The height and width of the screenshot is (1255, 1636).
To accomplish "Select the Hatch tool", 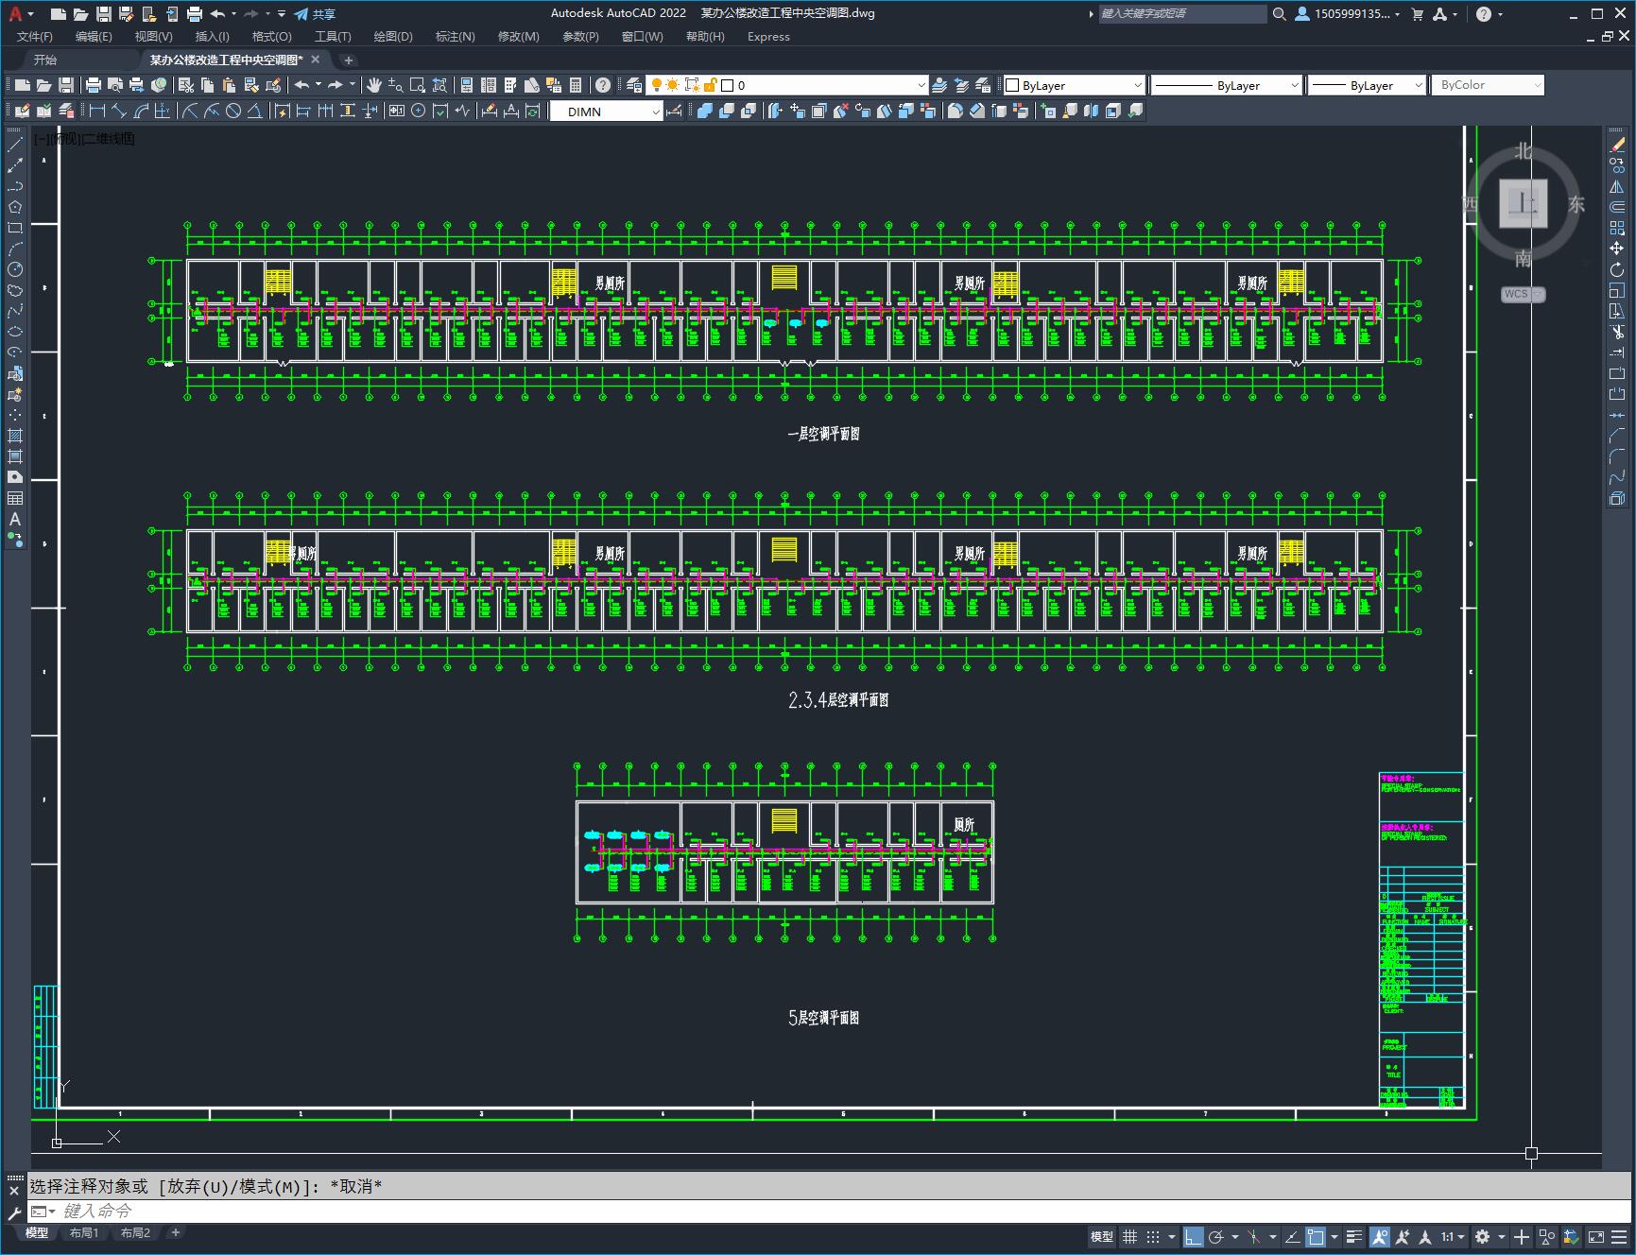I will pyautogui.click(x=15, y=436).
